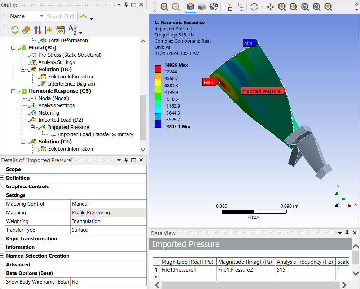Click the Rotate view tool icon

255,7
